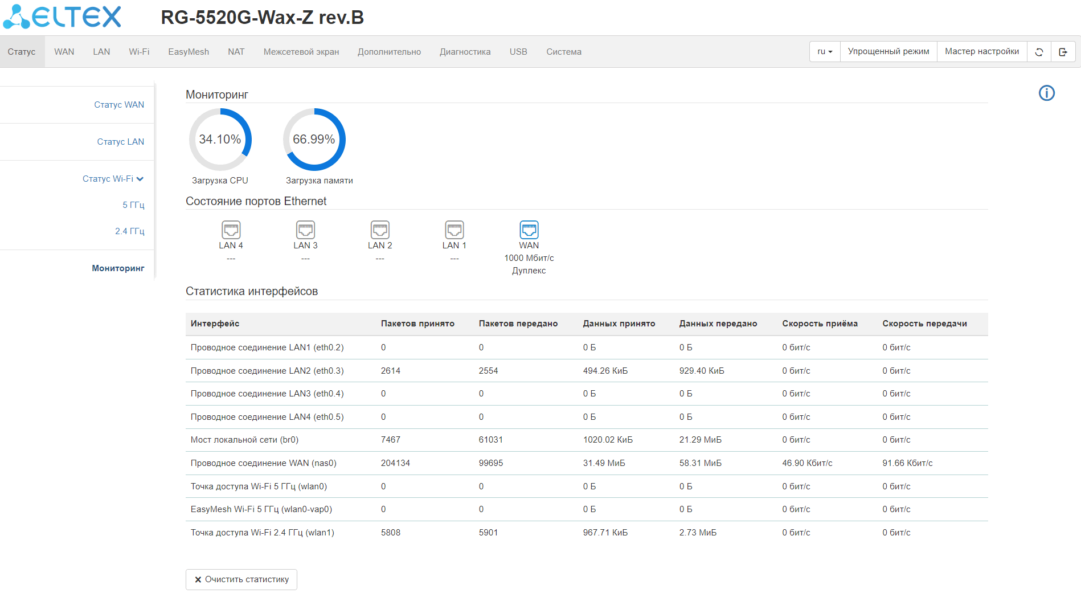Select the LAN4 (eth0.5) interface row
This screenshot has width=1081, height=593.
click(587, 417)
